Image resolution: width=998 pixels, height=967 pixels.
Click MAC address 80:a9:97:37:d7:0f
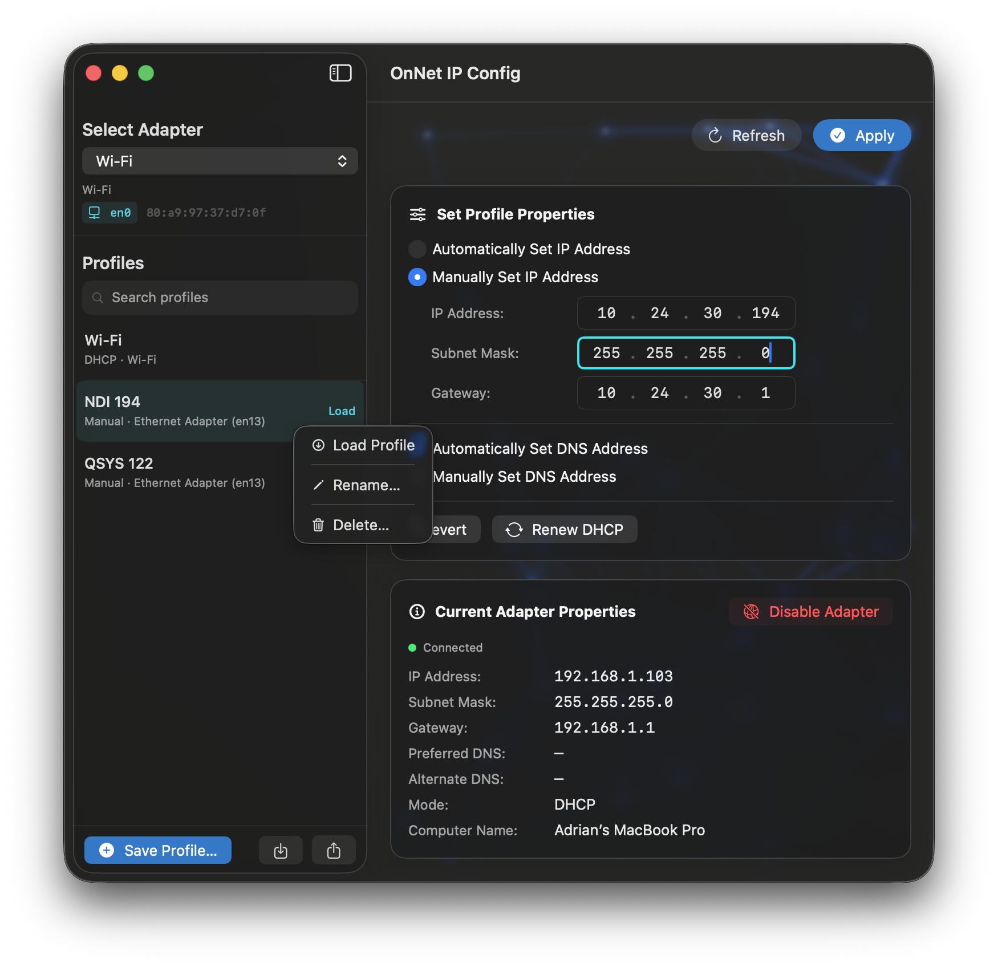tap(206, 213)
